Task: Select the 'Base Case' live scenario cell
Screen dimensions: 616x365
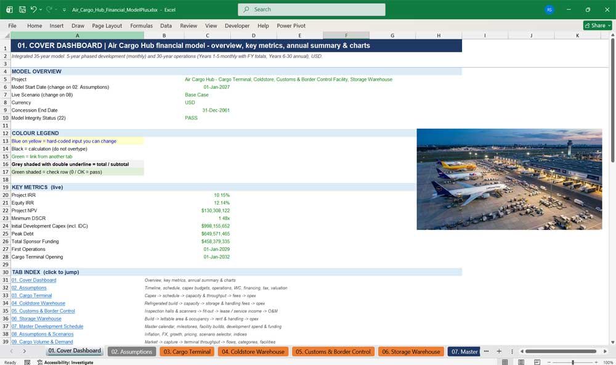Action: (x=197, y=95)
